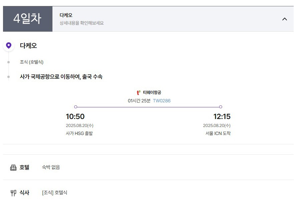The height and width of the screenshot is (213, 299).
Task: Click the 숙박 없음 hotel entry
Action: (x=51, y=167)
